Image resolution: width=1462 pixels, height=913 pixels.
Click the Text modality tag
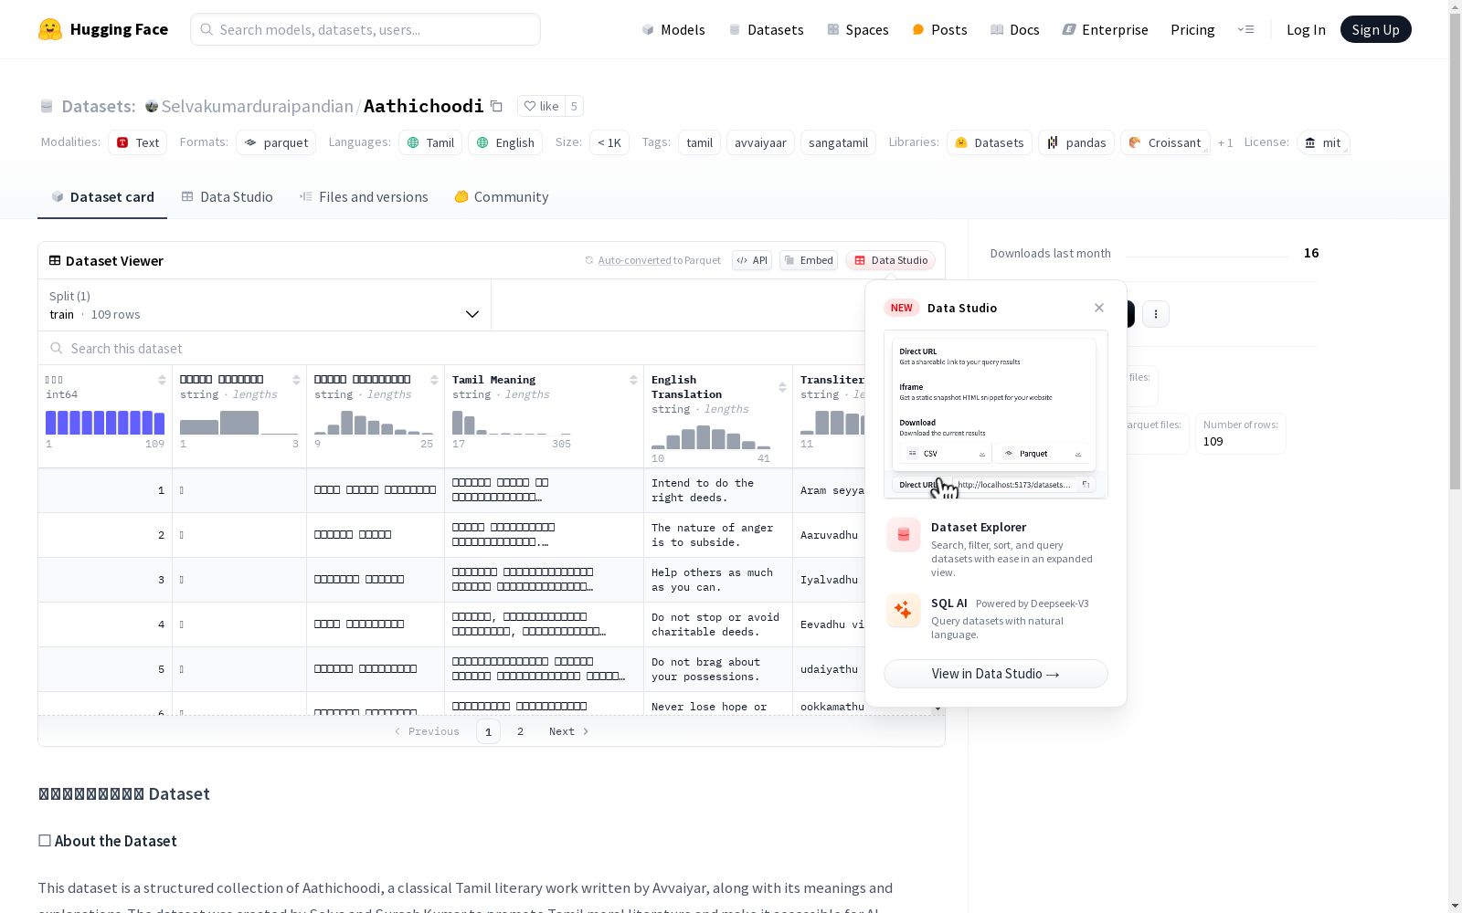pyautogui.click(x=137, y=142)
